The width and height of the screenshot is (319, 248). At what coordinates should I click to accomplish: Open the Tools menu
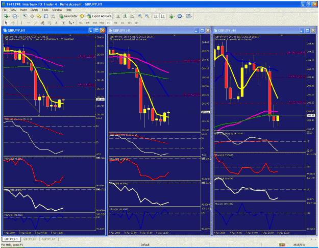[x=45, y=10]
